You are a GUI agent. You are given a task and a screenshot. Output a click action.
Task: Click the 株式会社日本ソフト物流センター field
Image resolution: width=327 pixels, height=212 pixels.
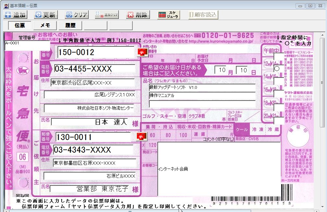pyautogui.click(x=89, y=108)
